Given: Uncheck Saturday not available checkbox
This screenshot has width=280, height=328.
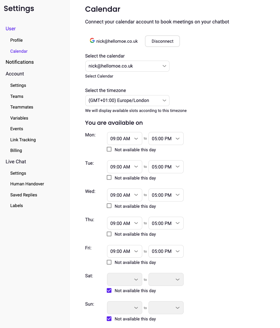Looking at the screenshot, I should pos(109,290).
